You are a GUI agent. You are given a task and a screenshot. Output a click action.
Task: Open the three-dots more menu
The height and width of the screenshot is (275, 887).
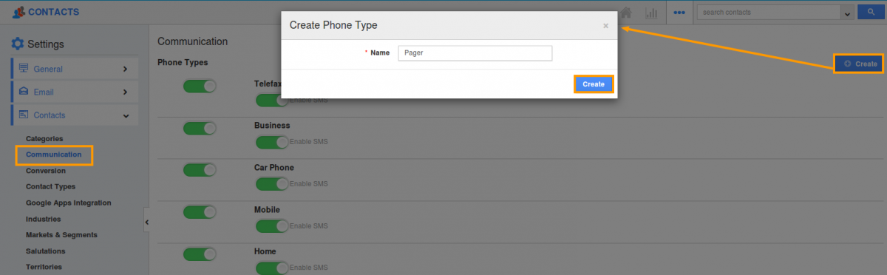679,13
